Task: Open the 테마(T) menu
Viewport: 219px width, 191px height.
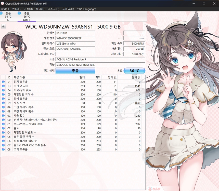Action: pos(40,9)
